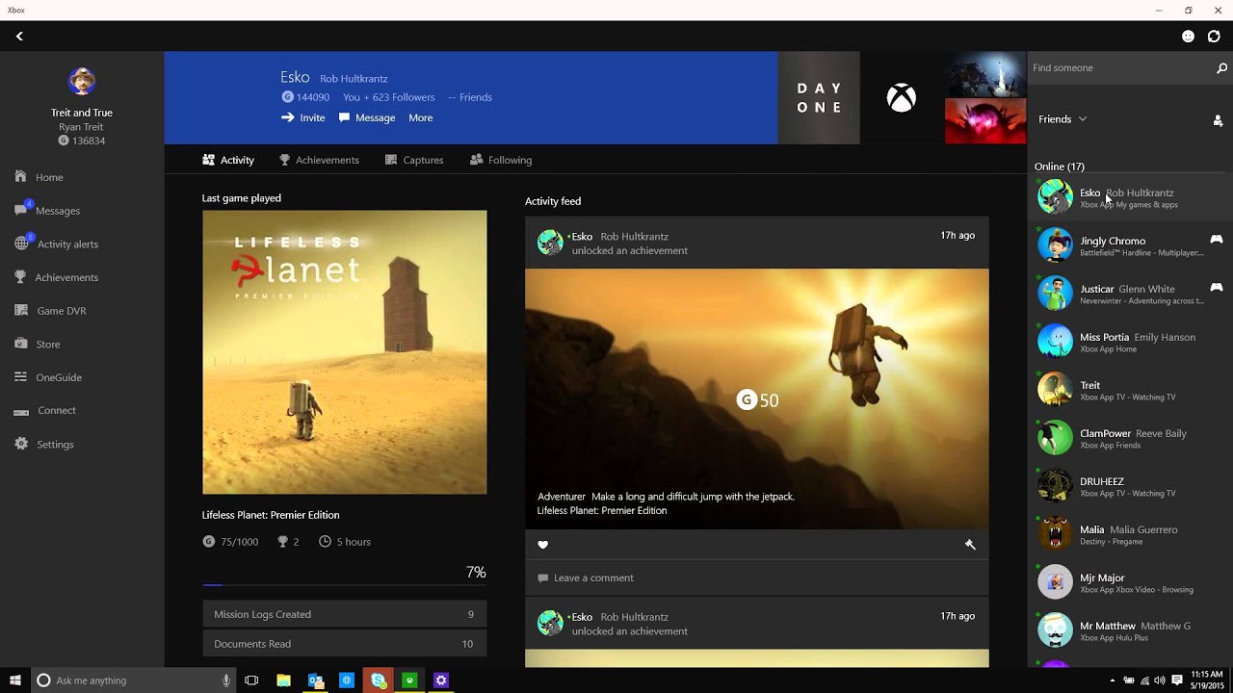Open the Day One badge tile

click(819, 98)
